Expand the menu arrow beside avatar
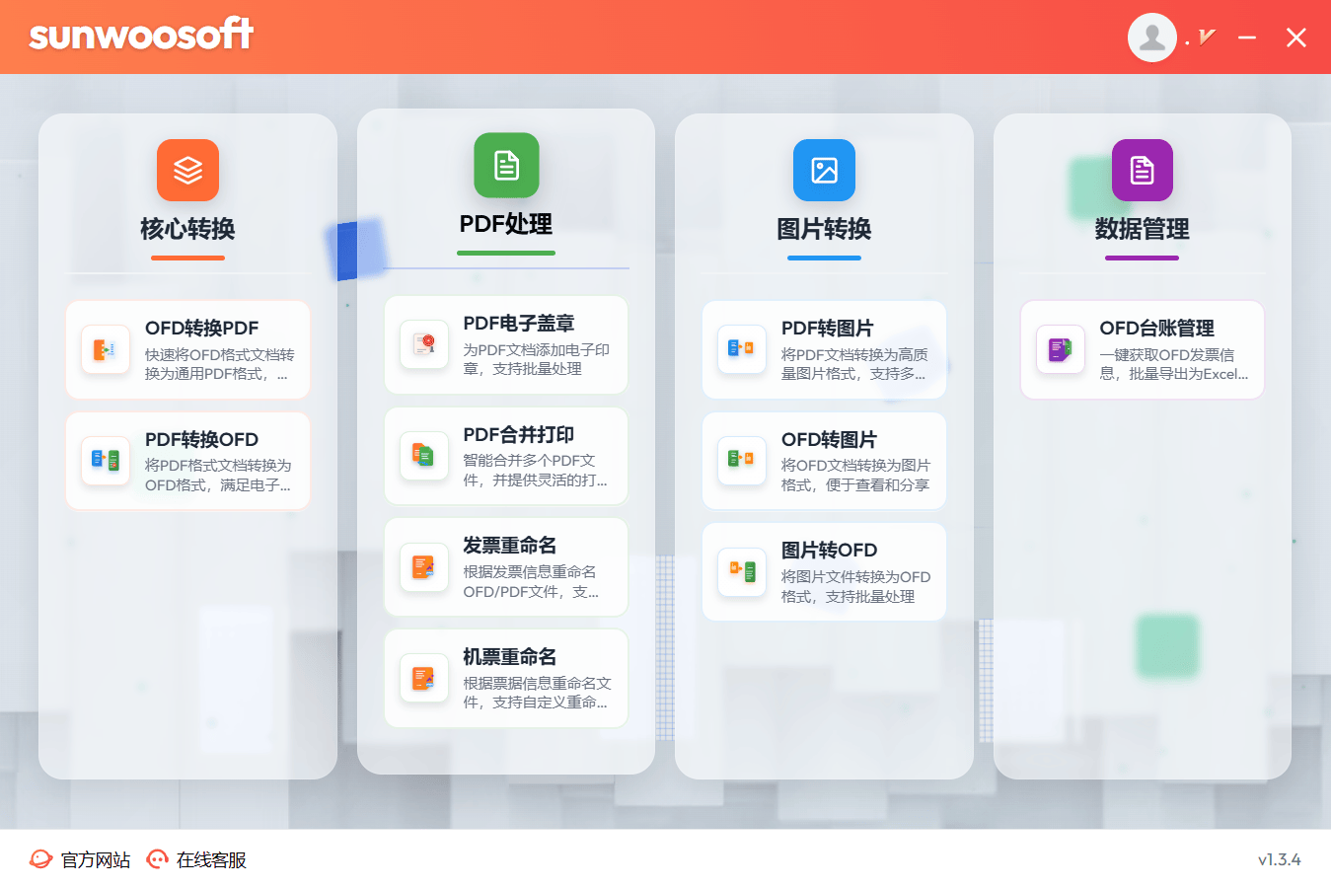Image resolution: width=1331 pixels, height=888 pixels. tap(1206, 37)
